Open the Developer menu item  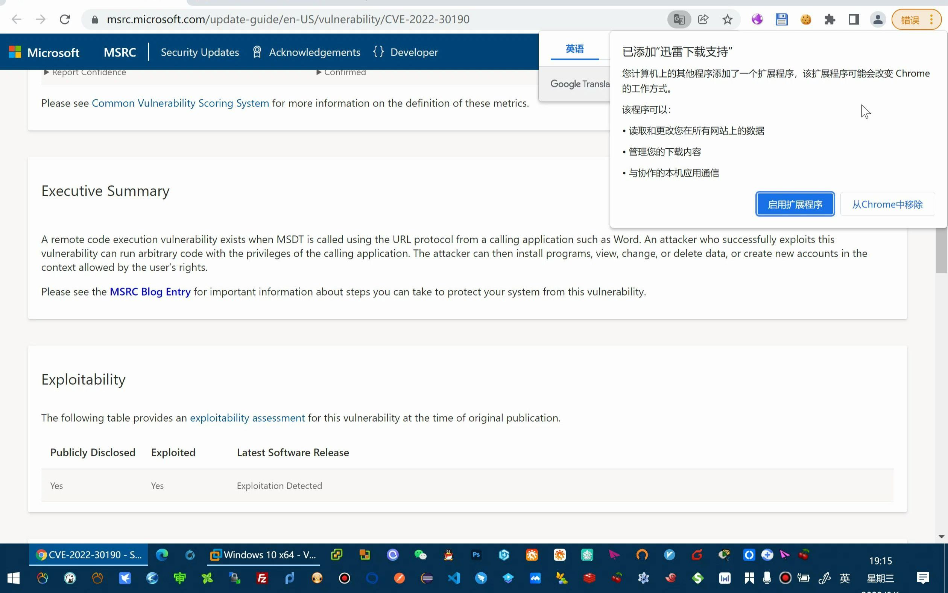coord(406,52)
